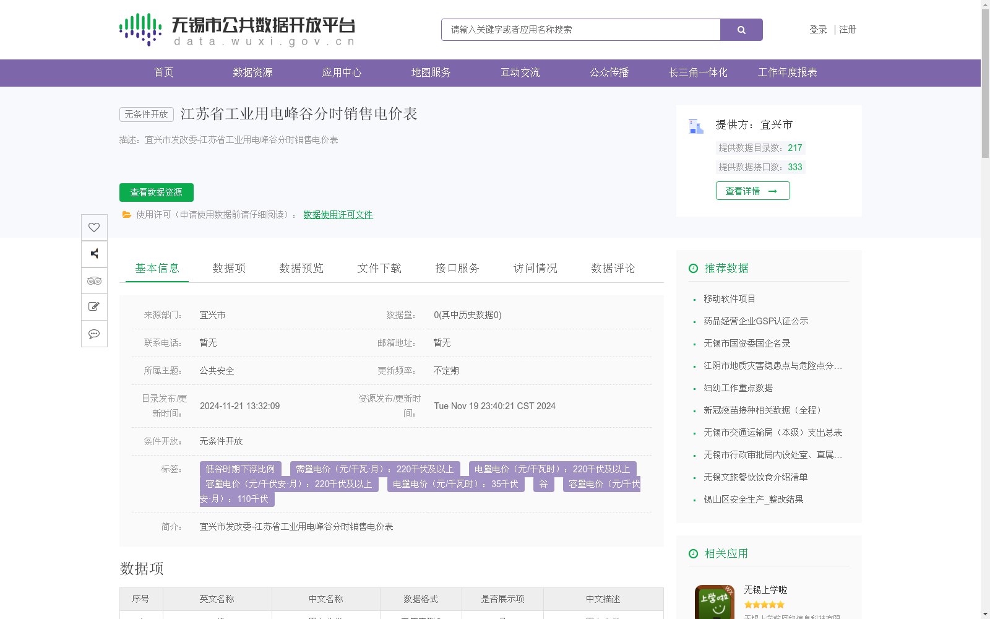
Task: Click the 电量电价 220千伏及以上 tag
Action: pos(553,469)
